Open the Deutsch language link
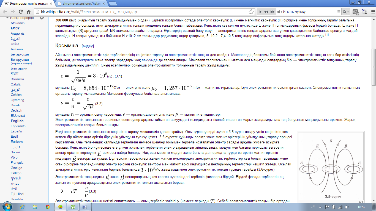This screenshot has width=376, height=211. coord(17,110)
